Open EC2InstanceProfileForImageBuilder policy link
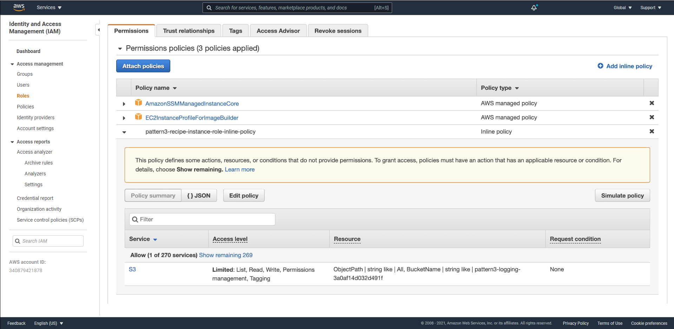Viewport: 674px width, 329px height. click(192, 117)
